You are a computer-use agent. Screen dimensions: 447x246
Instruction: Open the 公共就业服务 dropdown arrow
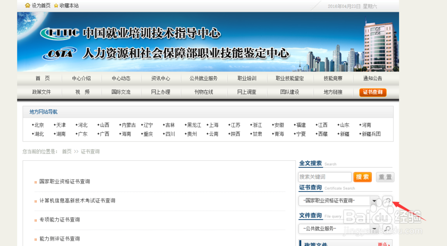[x=374, y=228]
